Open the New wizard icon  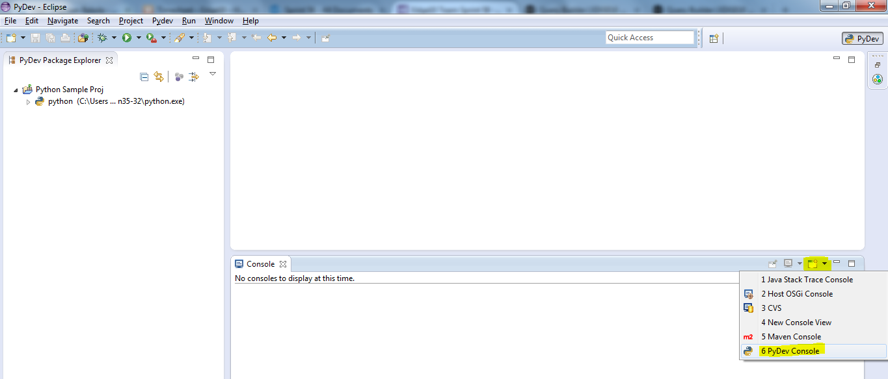[11, 38]
